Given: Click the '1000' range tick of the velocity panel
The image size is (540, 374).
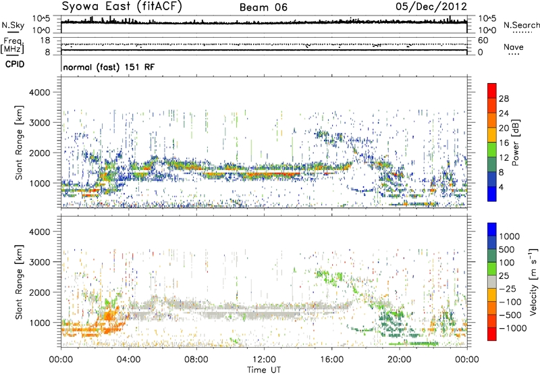Looking at the screenshot, I should point(40,323).
